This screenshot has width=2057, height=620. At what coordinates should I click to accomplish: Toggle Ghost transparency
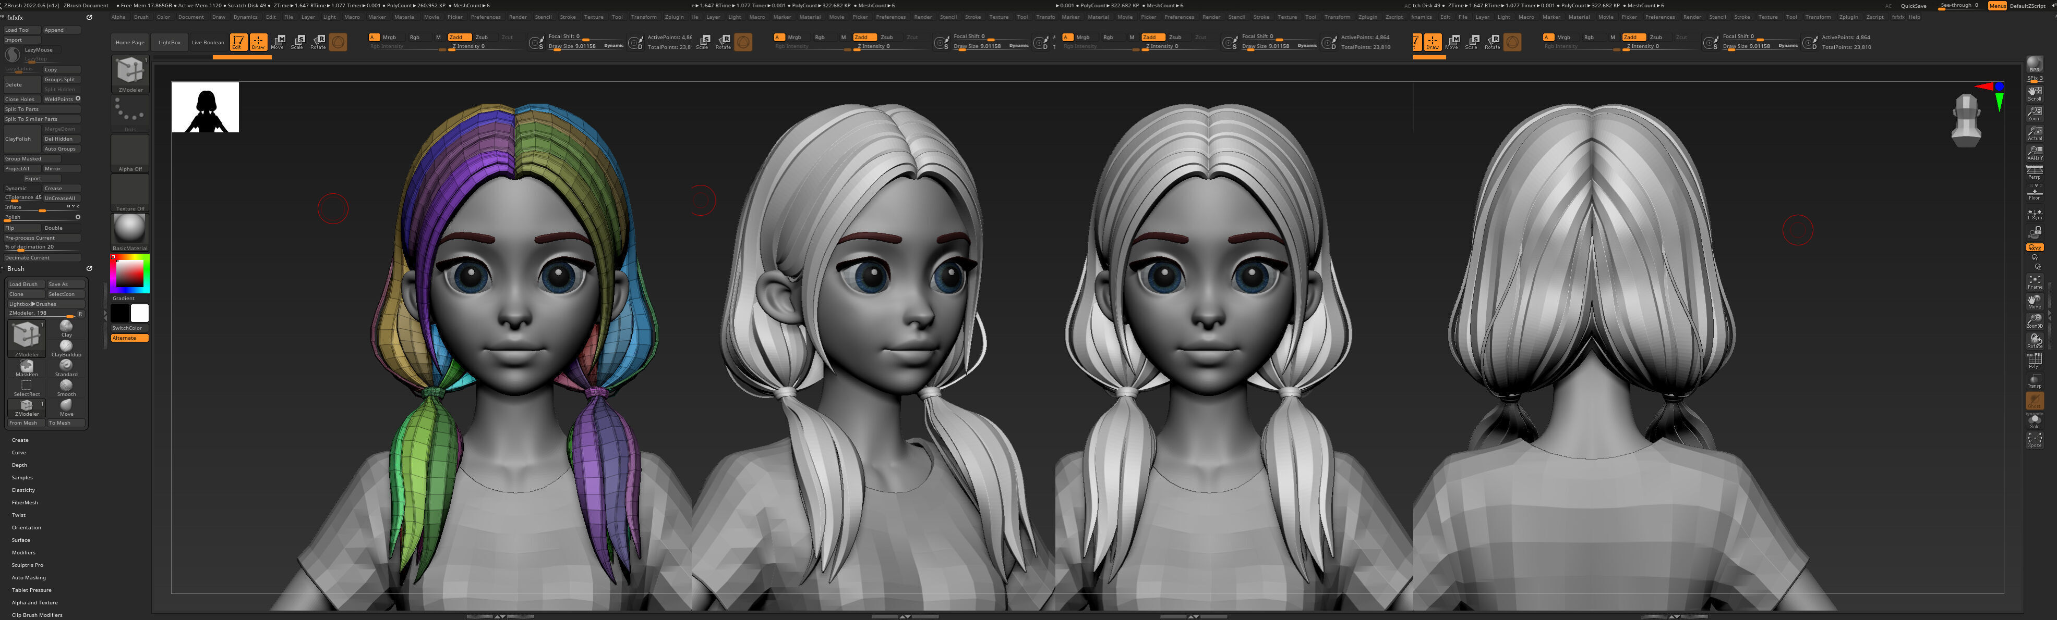coord(2035,401)
